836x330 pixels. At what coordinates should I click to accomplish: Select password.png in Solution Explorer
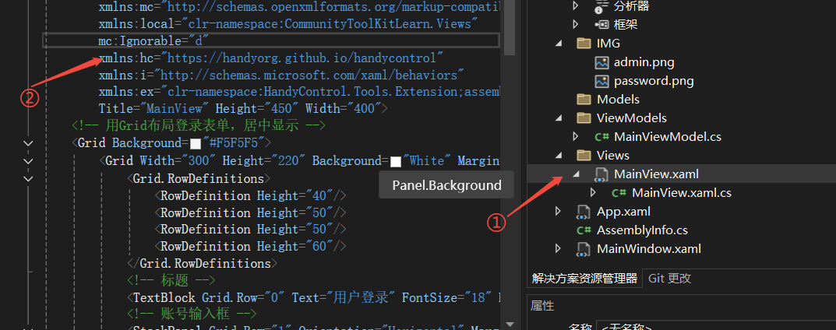coord(654,81)
